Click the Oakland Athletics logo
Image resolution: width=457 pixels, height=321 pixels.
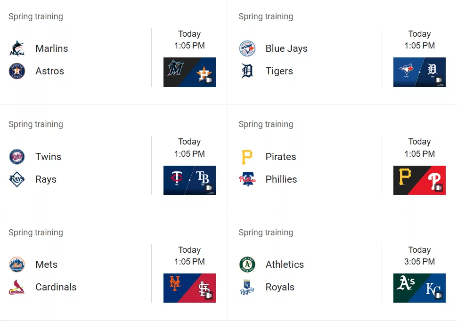pyautogui.click(x=247, y=264)
